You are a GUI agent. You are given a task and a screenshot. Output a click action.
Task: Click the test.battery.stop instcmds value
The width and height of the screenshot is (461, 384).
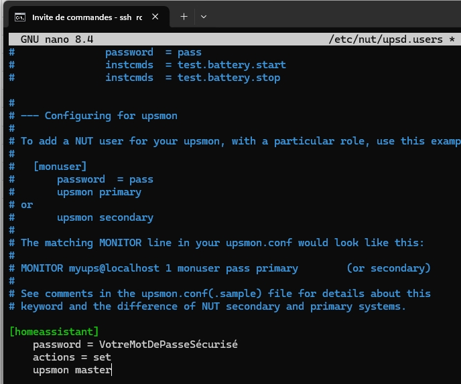coord(228,78)
